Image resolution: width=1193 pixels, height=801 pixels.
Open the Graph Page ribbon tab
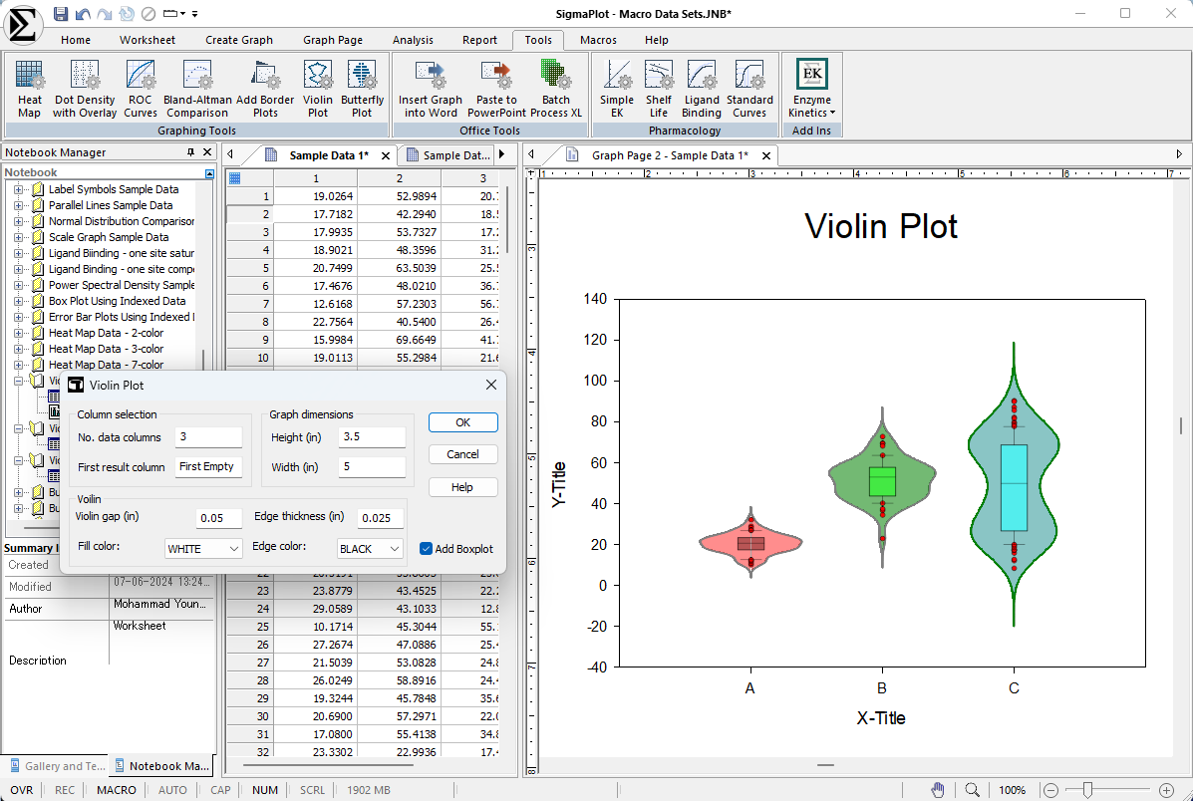[333, 40]
